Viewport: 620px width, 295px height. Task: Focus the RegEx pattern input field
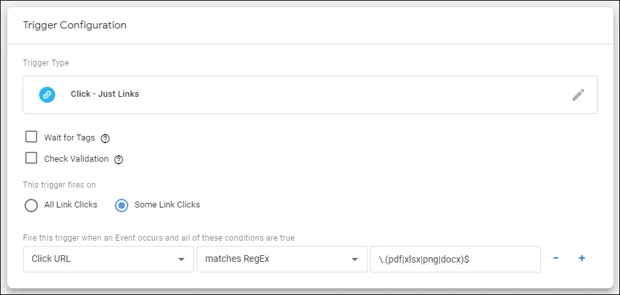click(455, 259)
